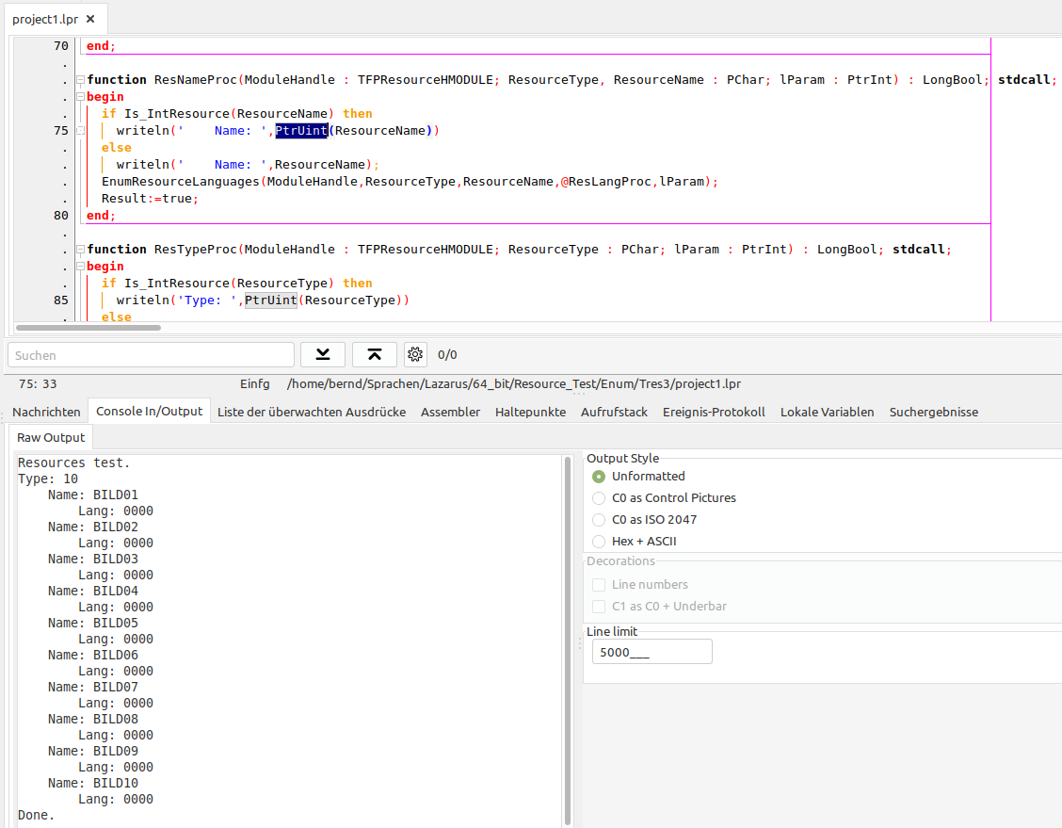Screen dimensions: 1062x828
Task: Close the project1.lpr editor tab
Action: pos(90,19)
